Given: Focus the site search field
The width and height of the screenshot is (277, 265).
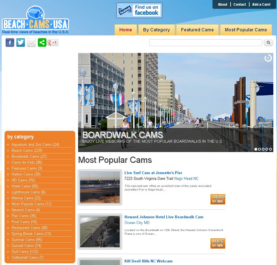Looking at the screenshot, I should pos(206,42).
